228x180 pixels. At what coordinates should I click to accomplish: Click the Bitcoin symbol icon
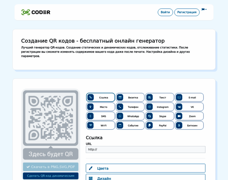click(179, 125)
